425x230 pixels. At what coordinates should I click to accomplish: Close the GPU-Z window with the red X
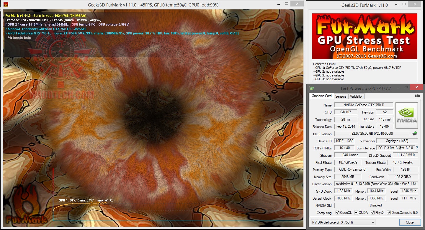tap(416, 87)
